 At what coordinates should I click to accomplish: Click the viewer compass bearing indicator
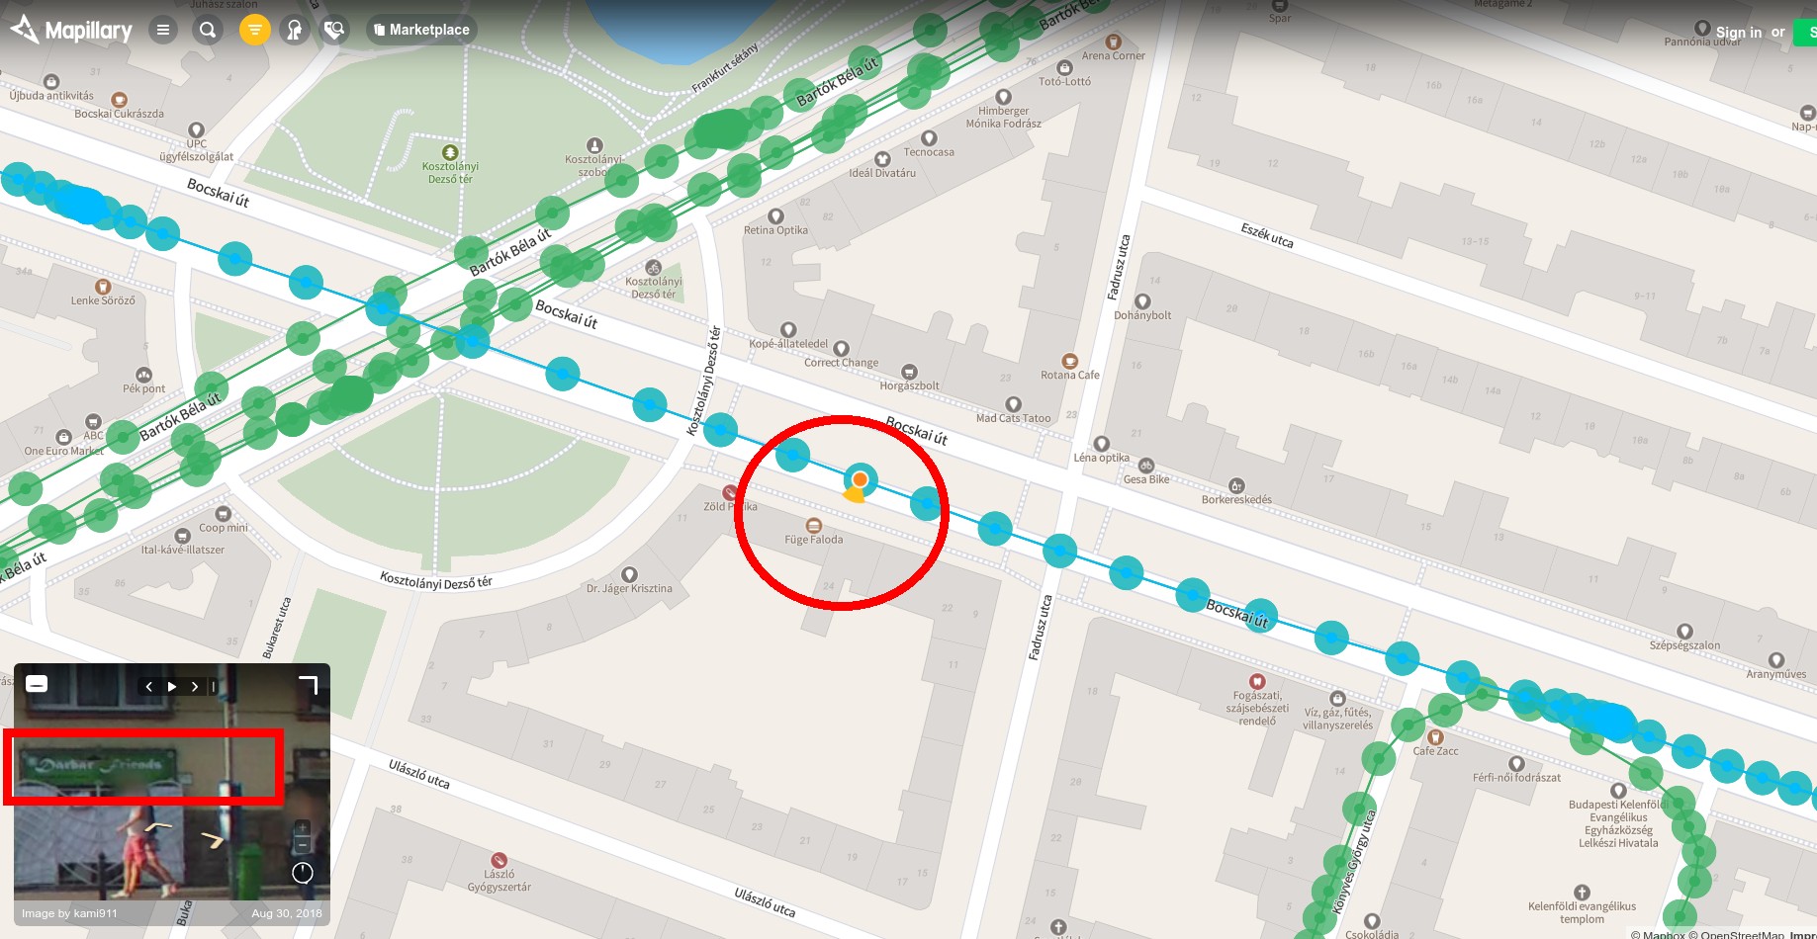tap(303, 873)
